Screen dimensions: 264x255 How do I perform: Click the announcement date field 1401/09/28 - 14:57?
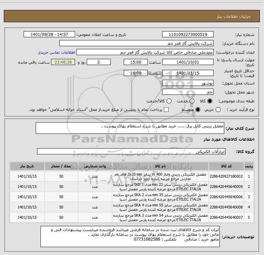pyautogui.click(x=49, y=35)
